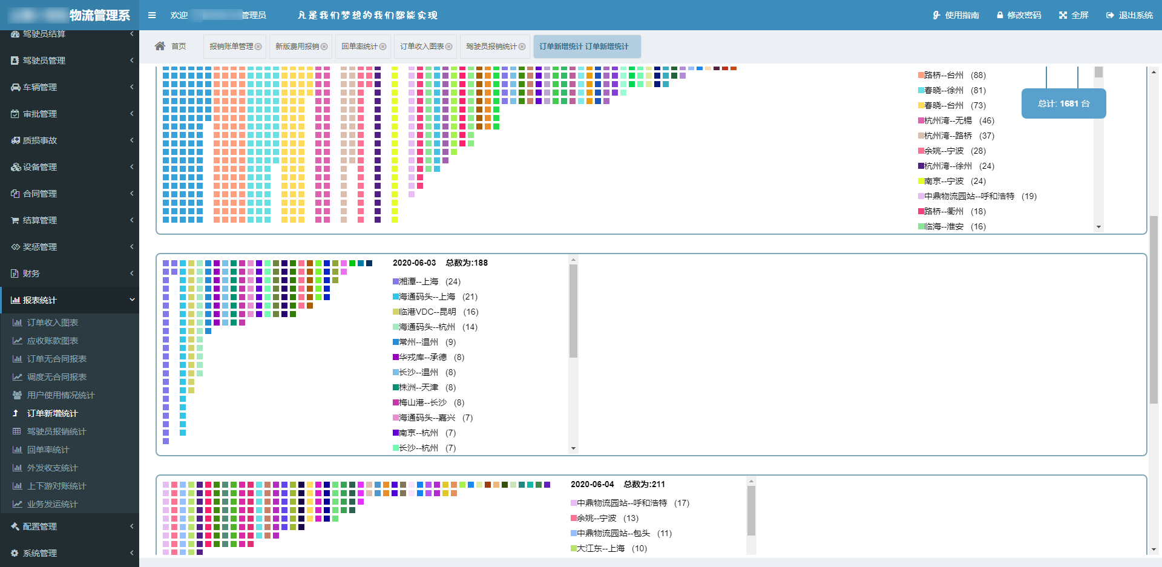The width and height of the screenshot is (1162, 567).
Task: Expand the 设备管理 menu chevron
Action: [x=131, y=166]
